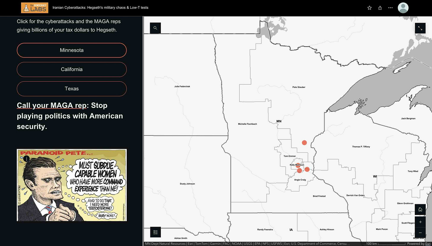This screenshot has width=432, height=246.
Task: Click the "Mark Pocan" map label
Action: click(382, 229)
